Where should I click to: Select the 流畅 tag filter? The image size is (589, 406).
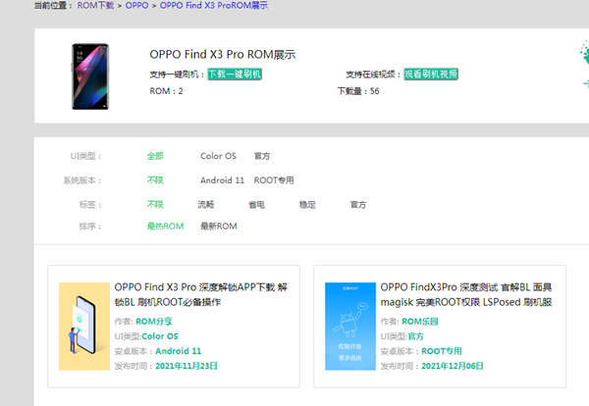[x=205, y=205]
